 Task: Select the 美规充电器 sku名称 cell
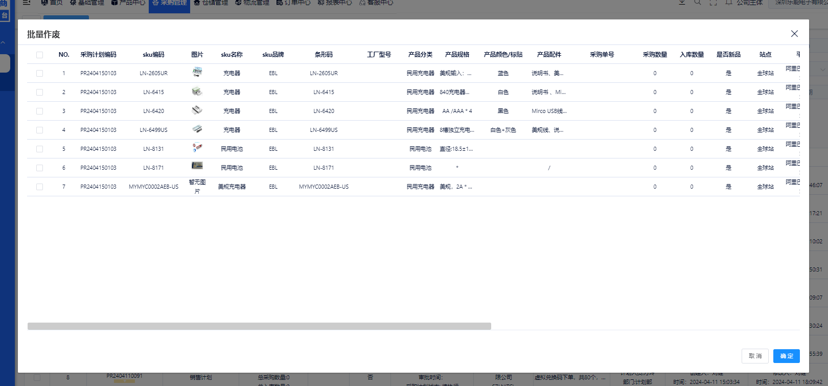232,187
